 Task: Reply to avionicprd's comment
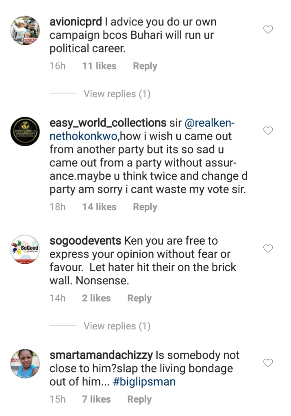pos(145,66)
